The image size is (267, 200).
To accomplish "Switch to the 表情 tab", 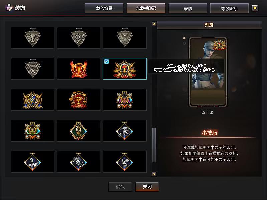I will pyautogui.click(x=188, y=8).
